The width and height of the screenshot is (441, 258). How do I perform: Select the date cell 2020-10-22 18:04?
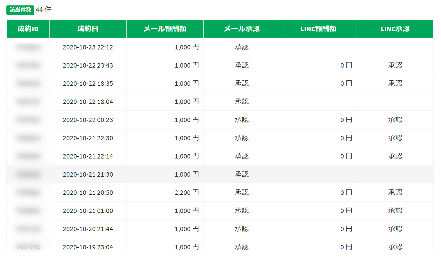point(88,102)
